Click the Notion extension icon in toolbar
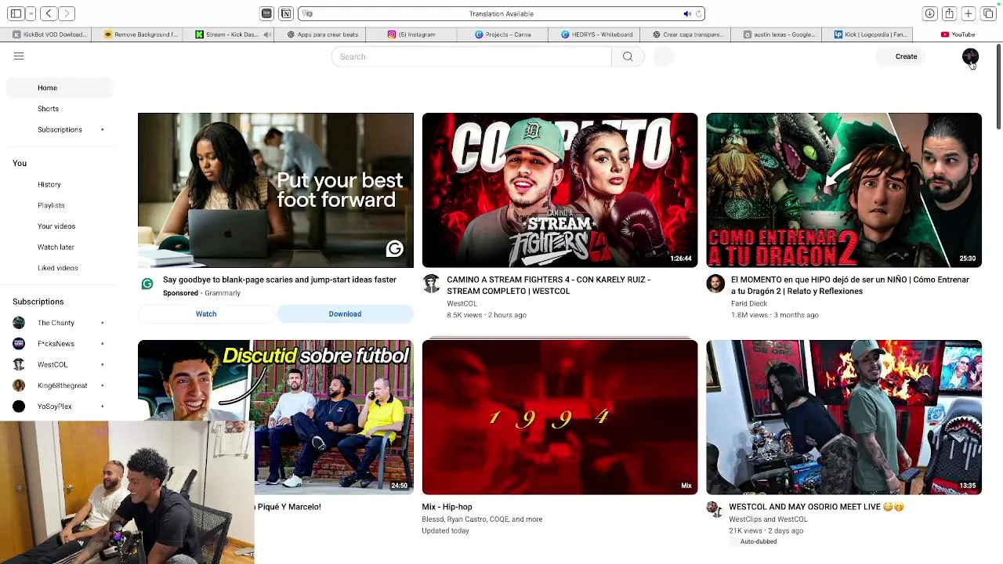Image resolution: width=1003 pixels, height=564 pixels. (286, 13)
